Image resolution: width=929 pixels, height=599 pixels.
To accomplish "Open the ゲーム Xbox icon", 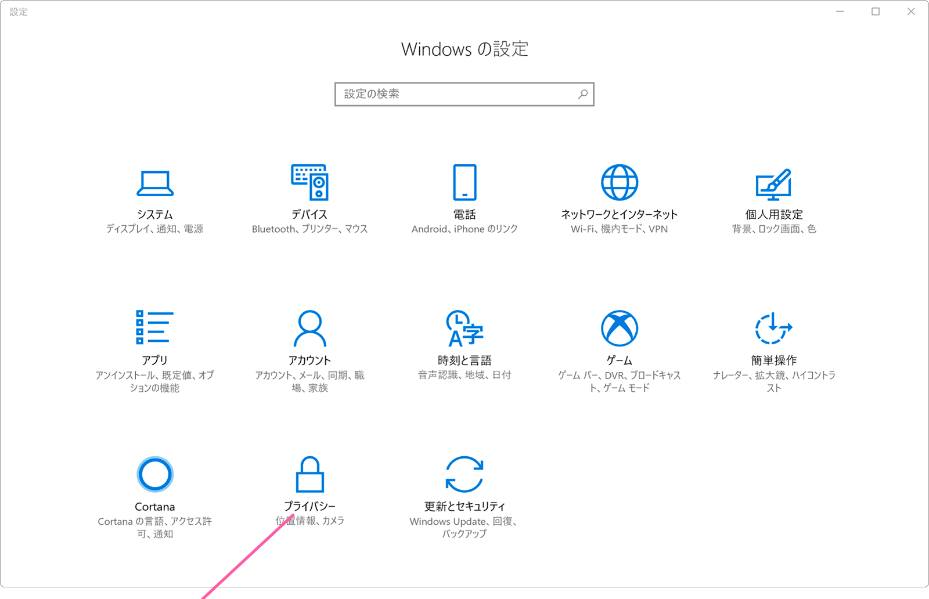I will pos(620,329).
